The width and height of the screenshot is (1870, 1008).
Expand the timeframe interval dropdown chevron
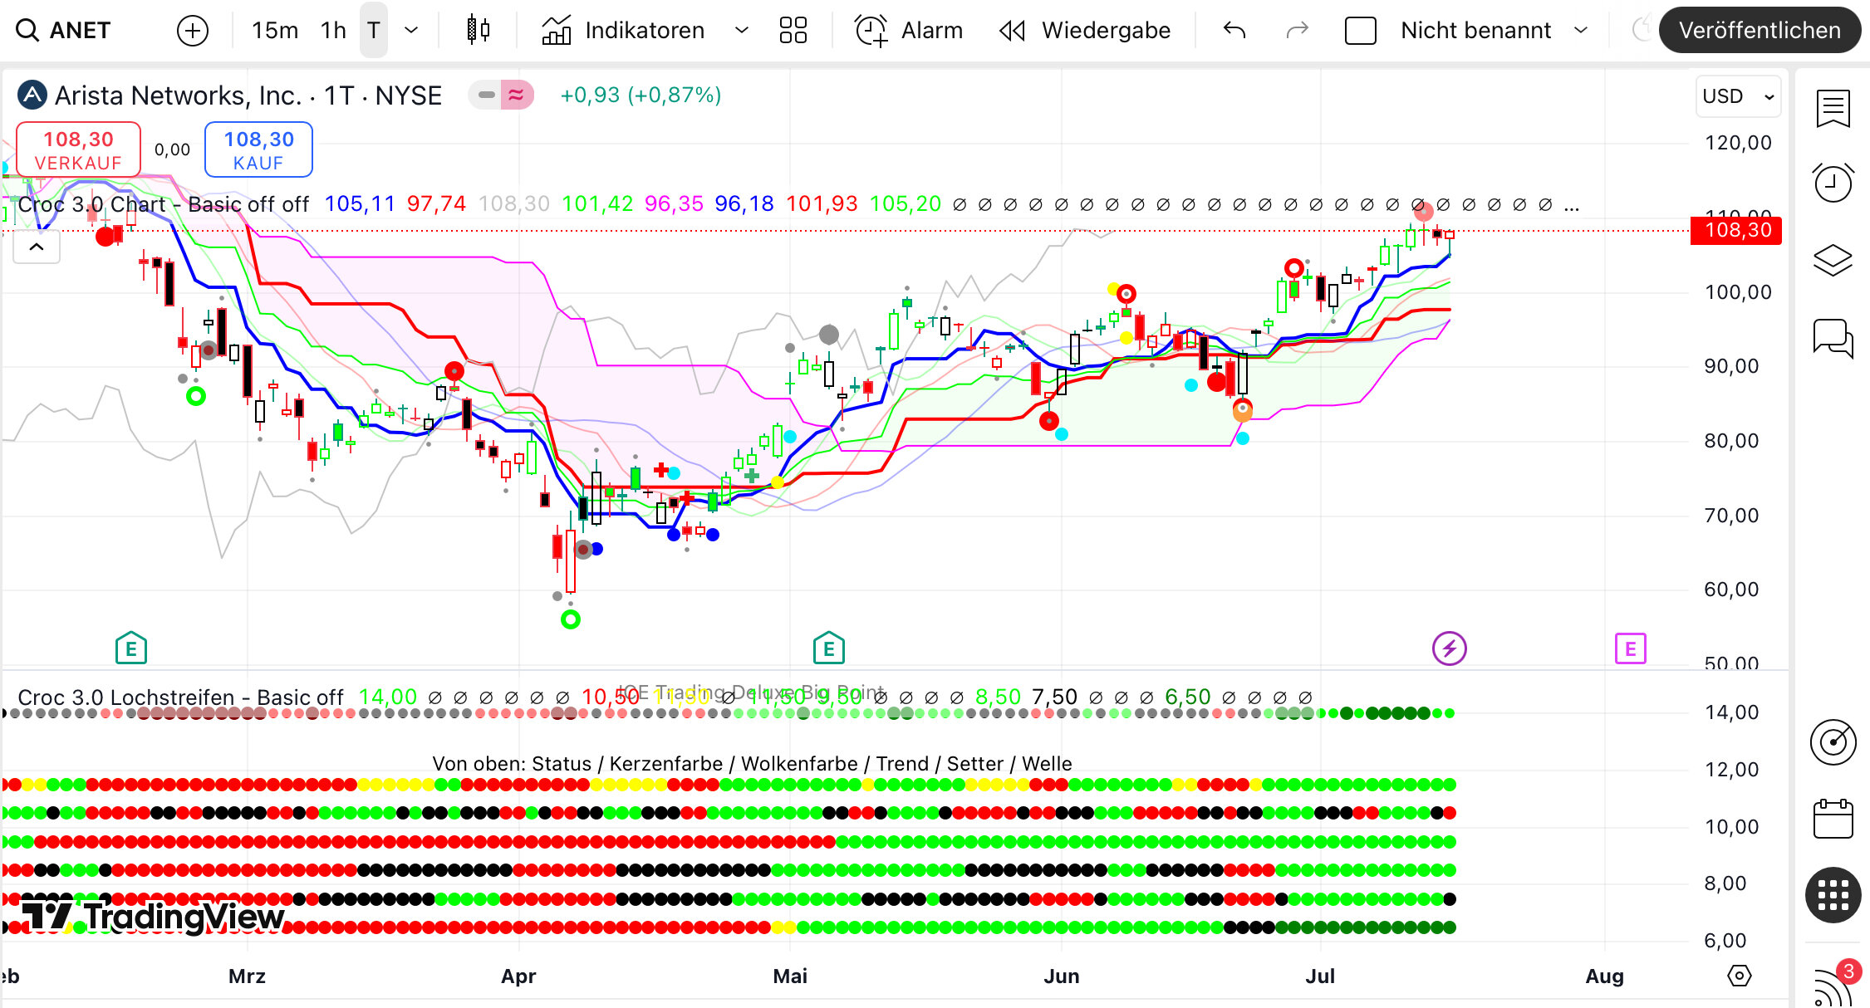point(411,31)
